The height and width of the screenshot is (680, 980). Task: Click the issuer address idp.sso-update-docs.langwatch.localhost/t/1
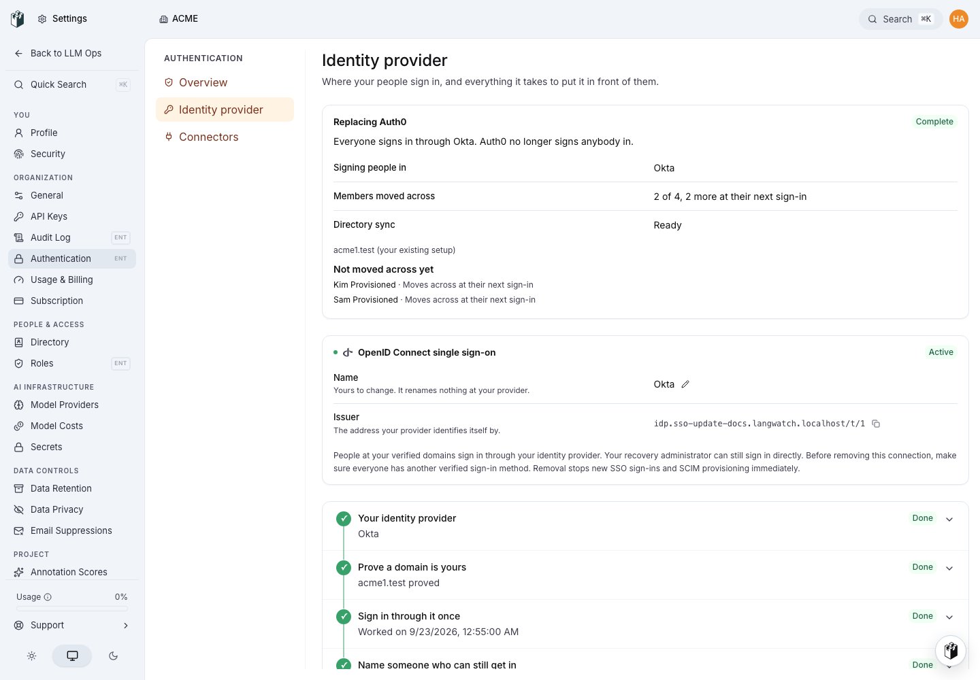[759, 424]
